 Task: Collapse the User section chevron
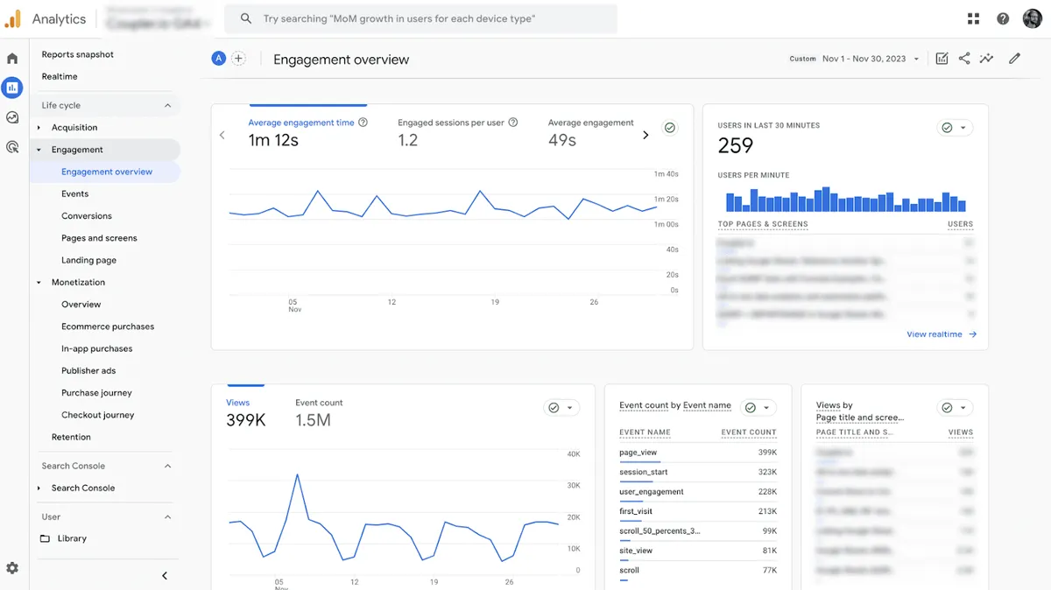[x=168, y=517]
